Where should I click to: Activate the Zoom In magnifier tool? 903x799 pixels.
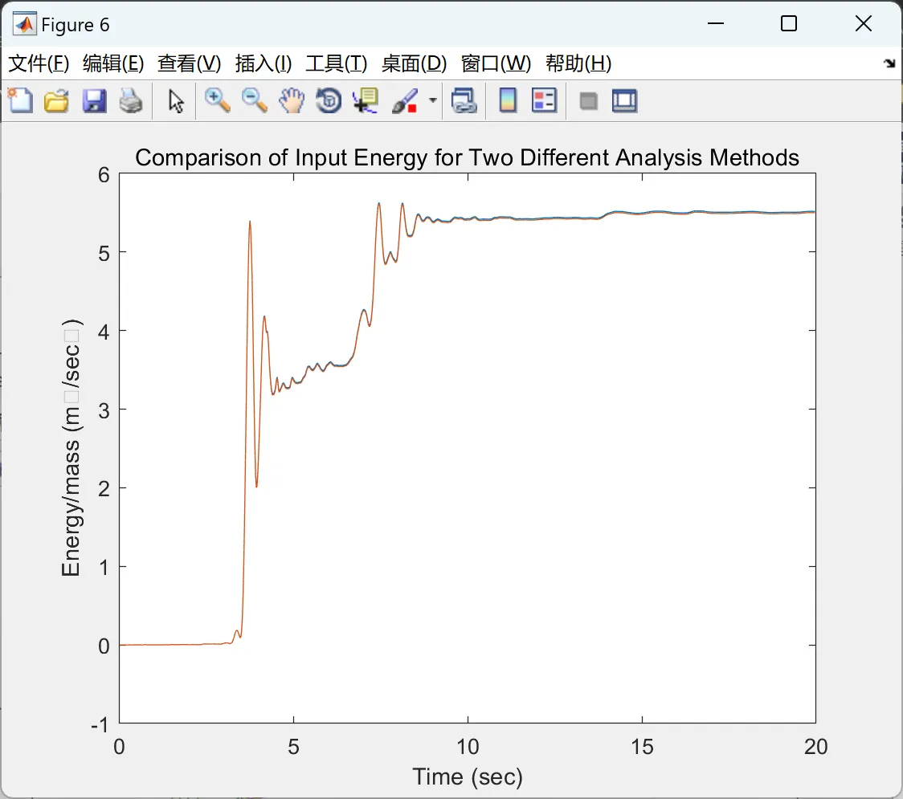(217, 100)
